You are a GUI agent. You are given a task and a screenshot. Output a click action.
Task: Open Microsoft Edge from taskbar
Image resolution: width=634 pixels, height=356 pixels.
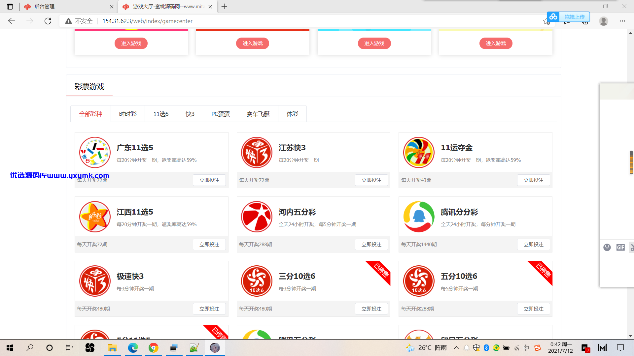point(133,348)
